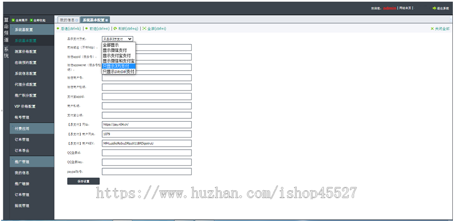454x222 pixels.
Task: Go forward using the 前进(ctrl+n) toolbar item
Action: click(97, 29)
